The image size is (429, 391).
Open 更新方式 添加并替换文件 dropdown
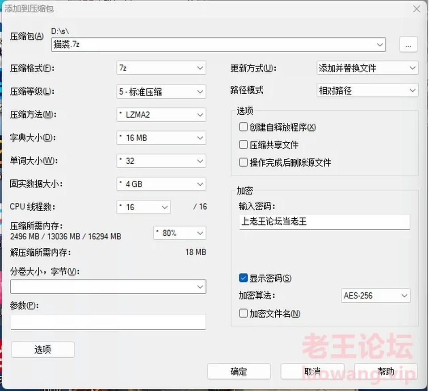pos(367,68)
